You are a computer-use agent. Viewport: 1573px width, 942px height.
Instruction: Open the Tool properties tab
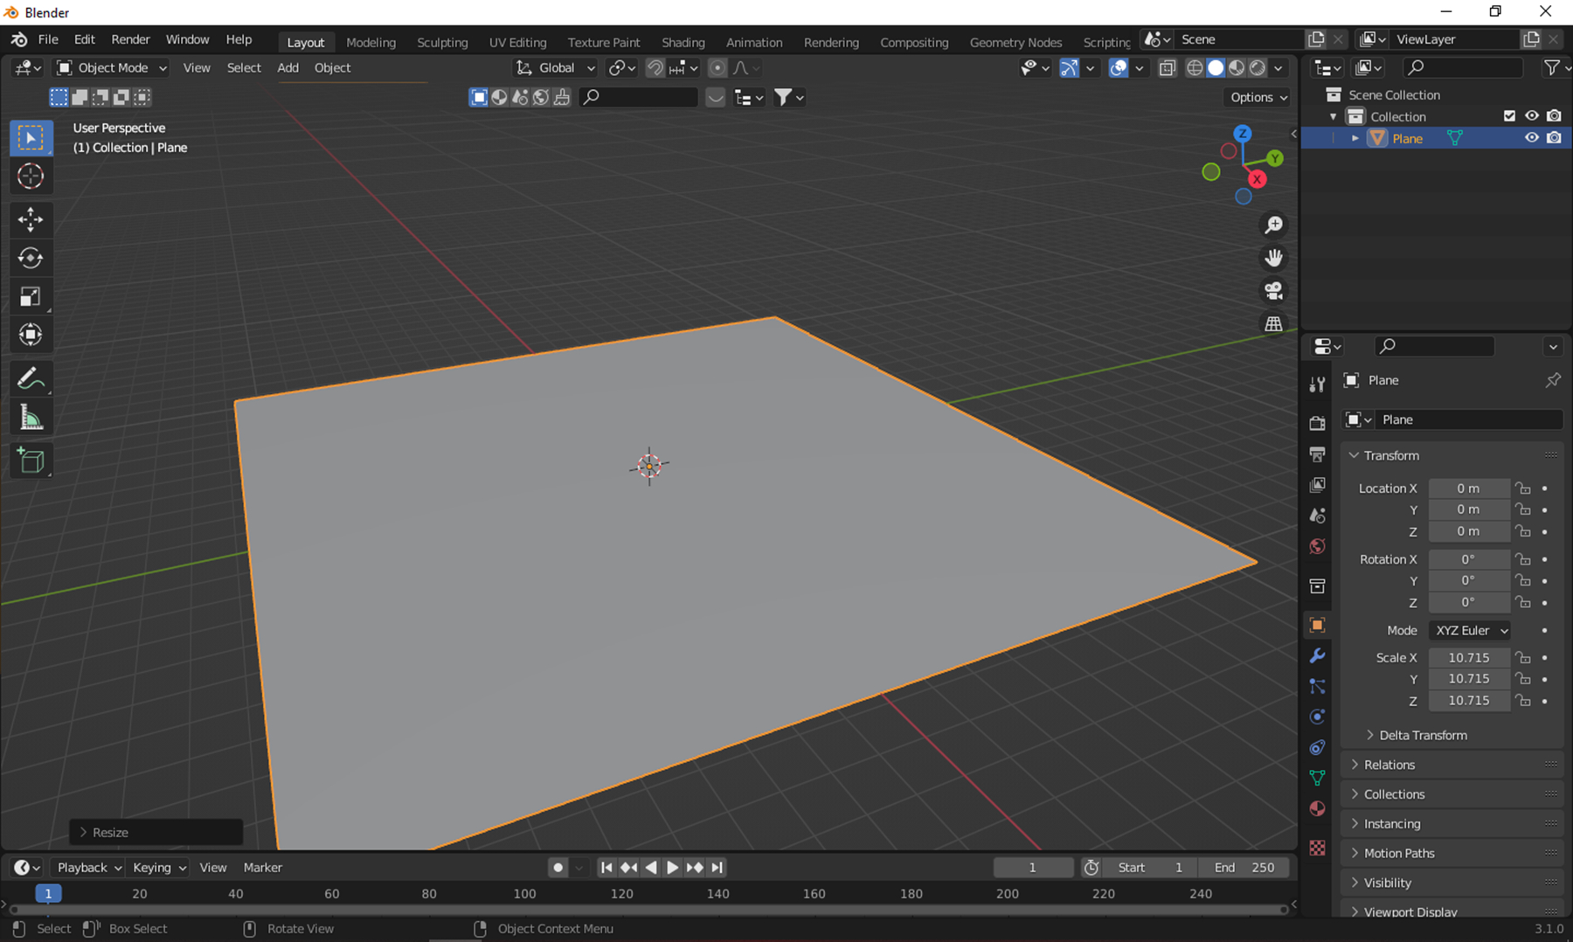(x=1317, y=384)
